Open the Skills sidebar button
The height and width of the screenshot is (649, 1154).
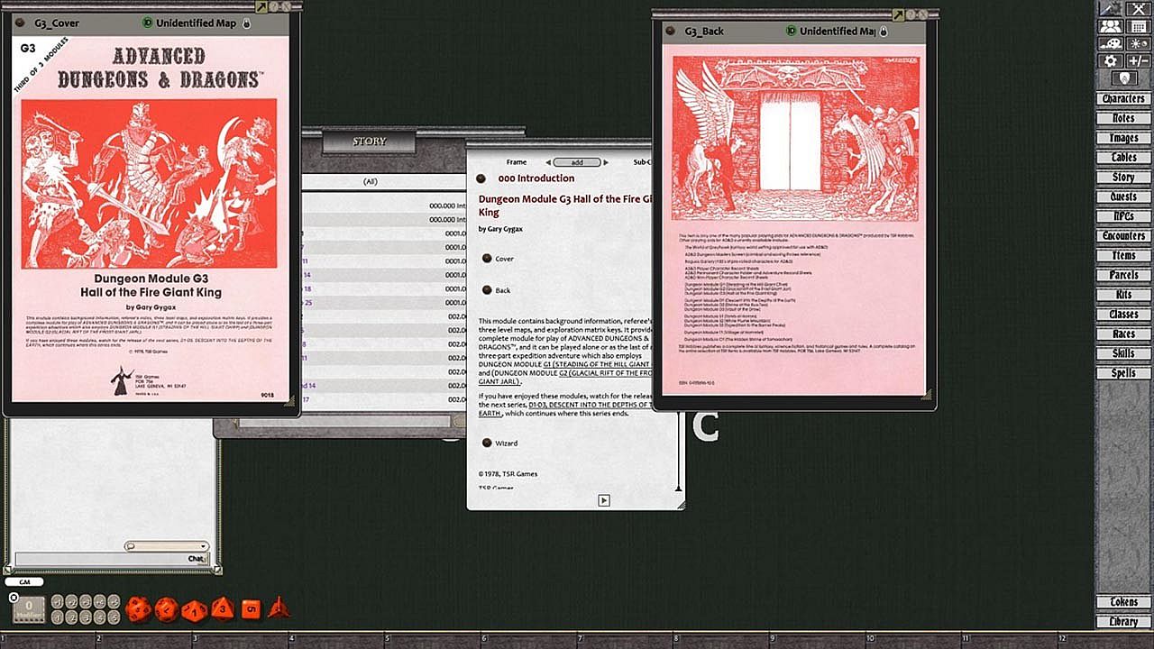click(x=1122, y=353)
